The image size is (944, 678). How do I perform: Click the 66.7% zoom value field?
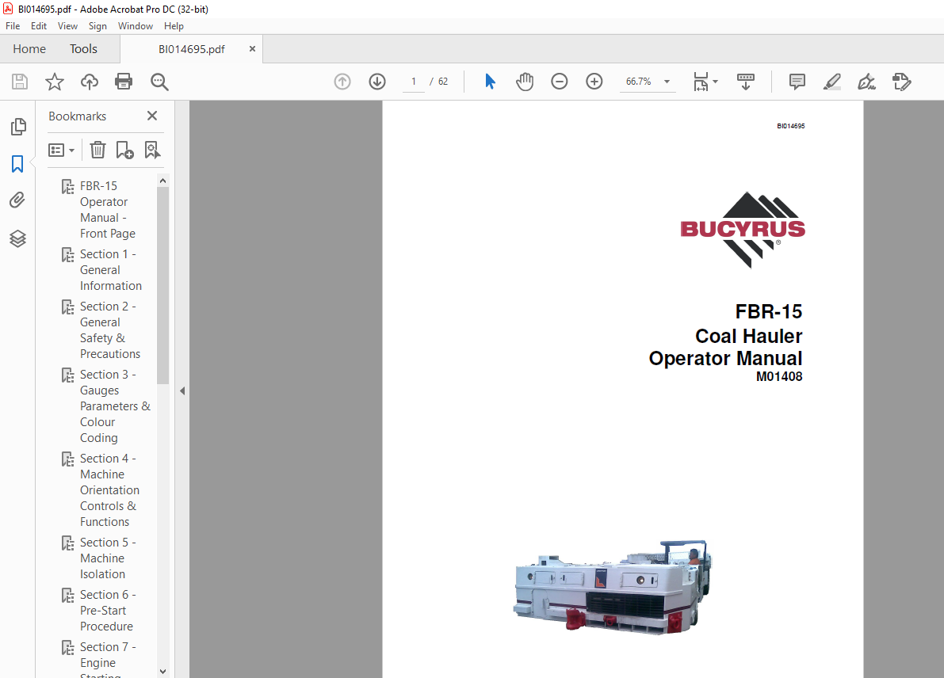639,82
